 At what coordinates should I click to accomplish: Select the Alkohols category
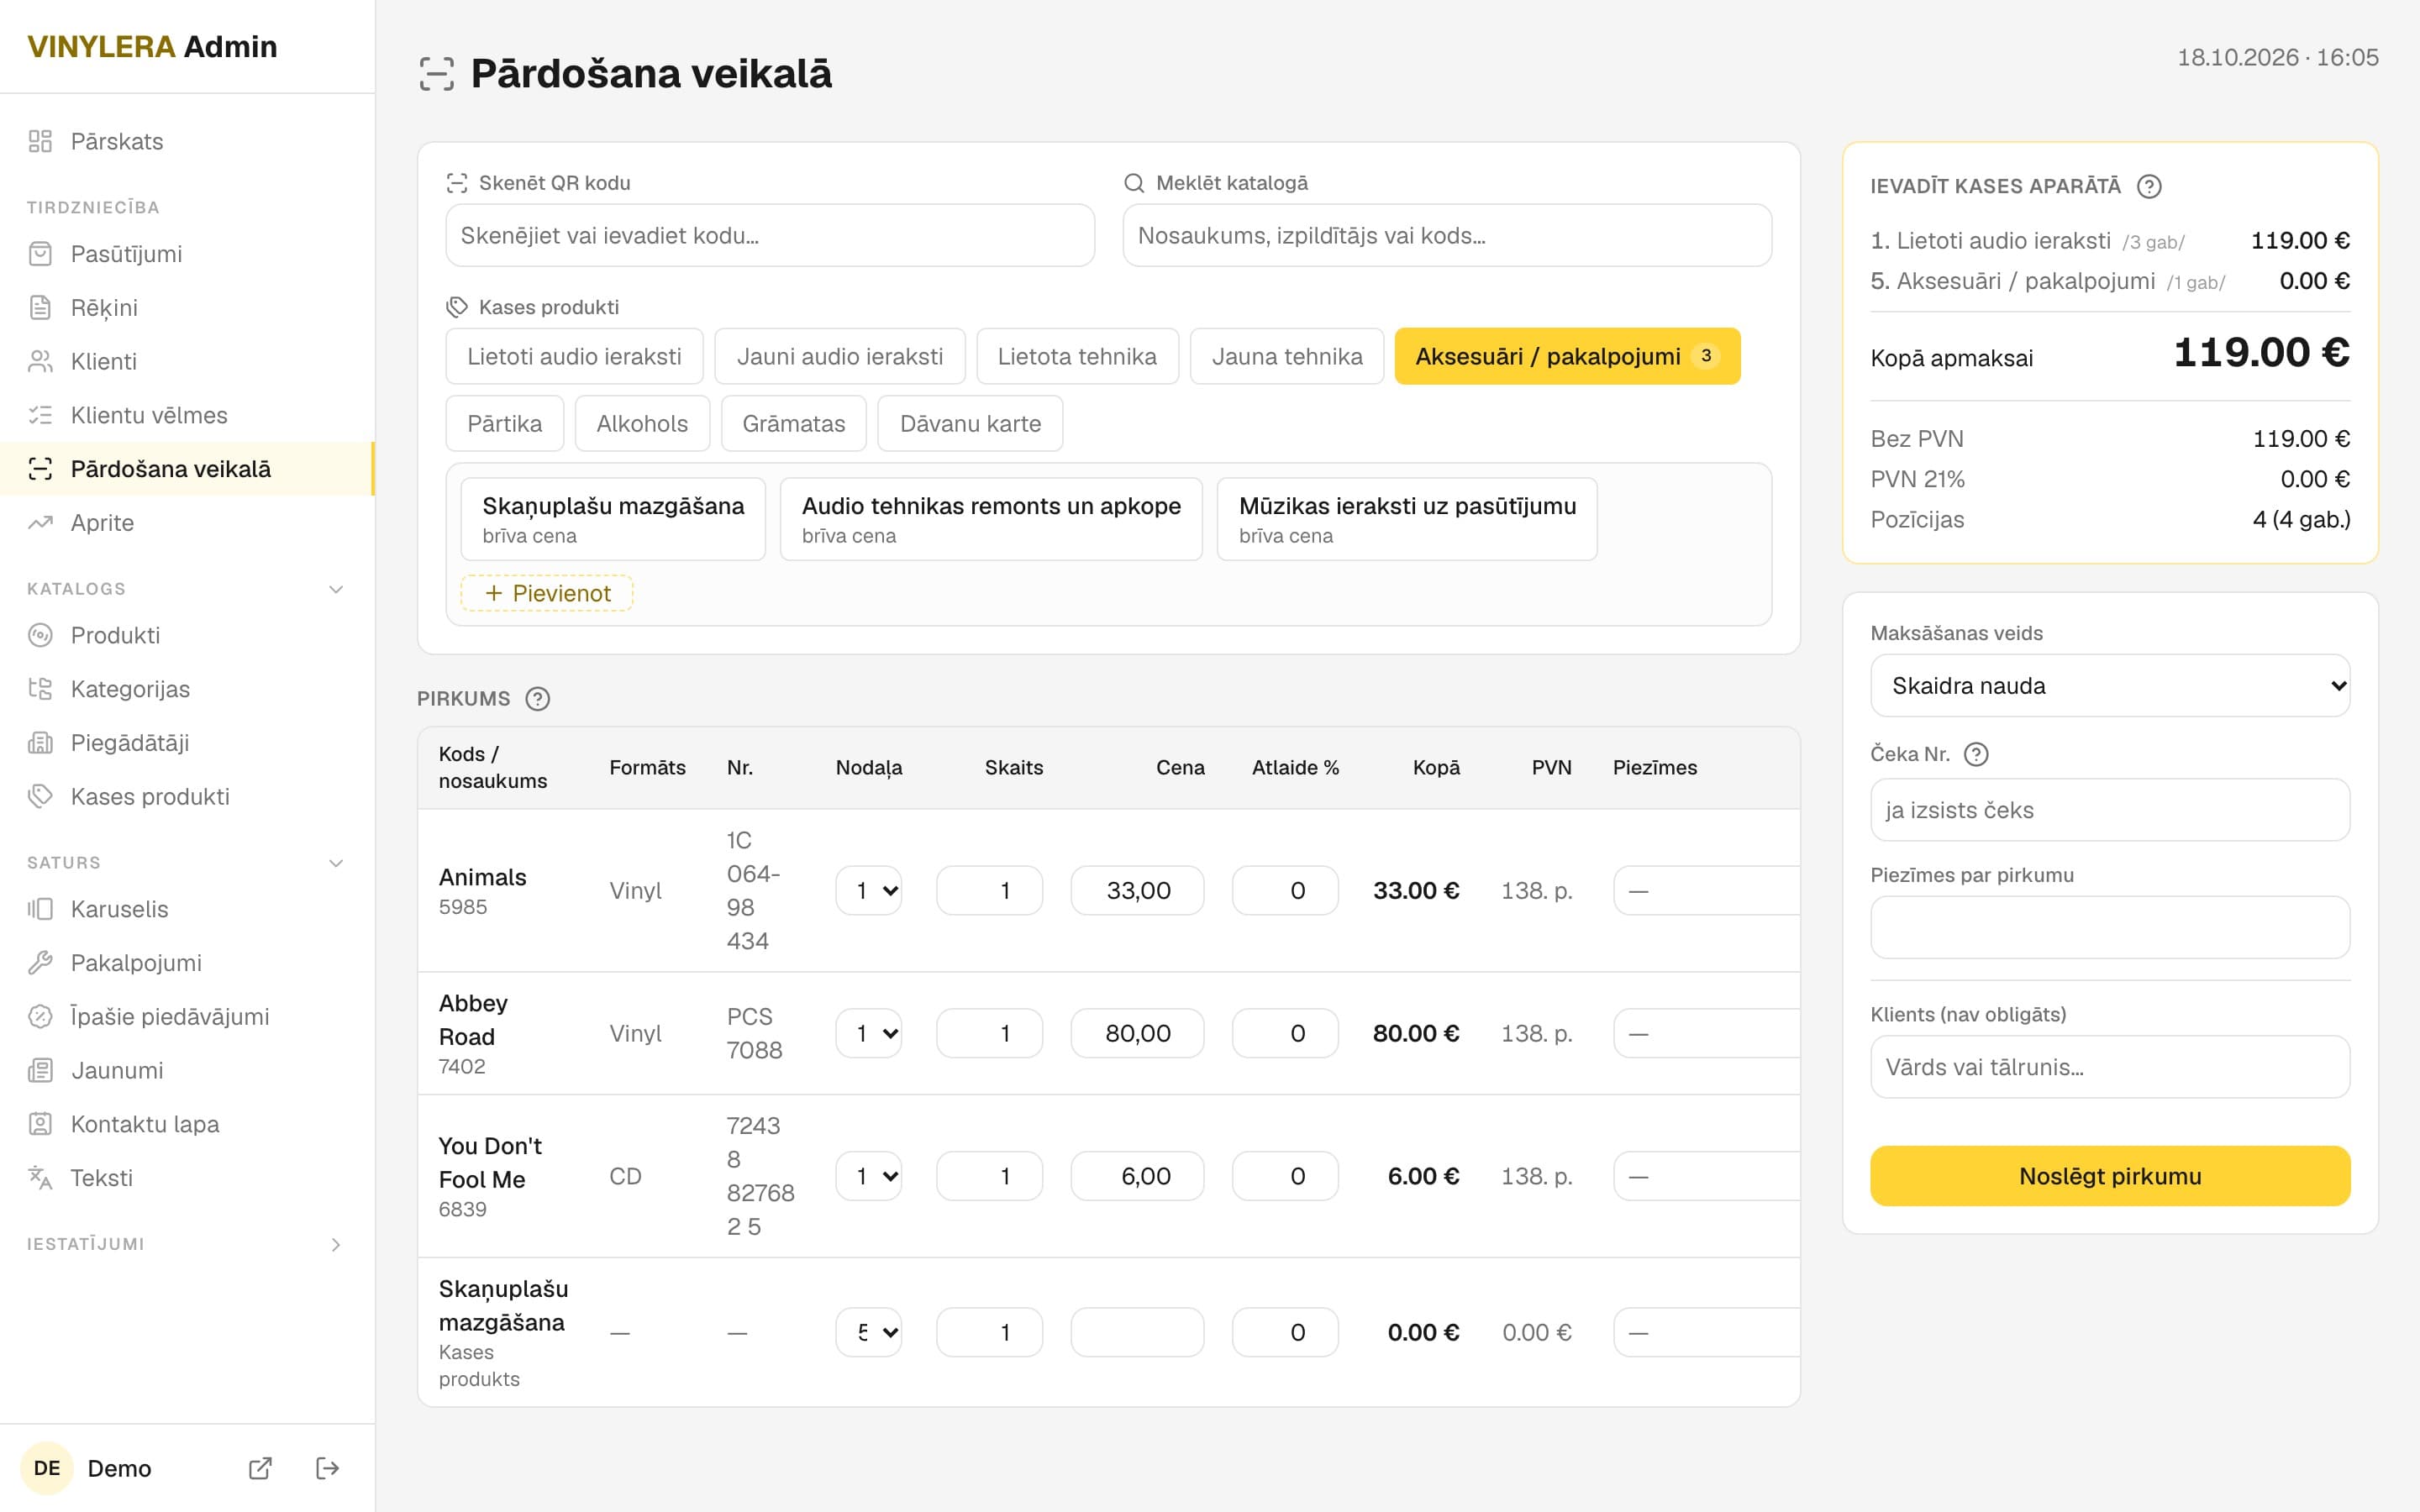pyautogui.click(x=642, y=424)
